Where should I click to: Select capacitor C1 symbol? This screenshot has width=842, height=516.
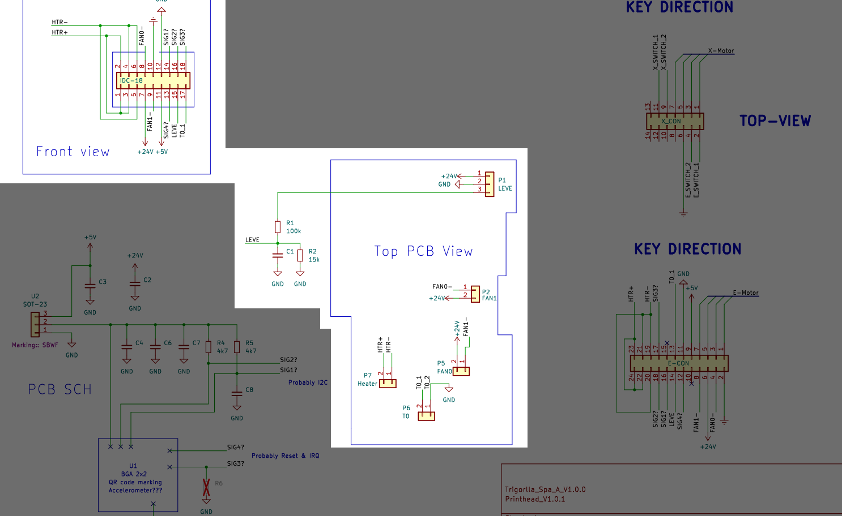click(x=278, y=255)
